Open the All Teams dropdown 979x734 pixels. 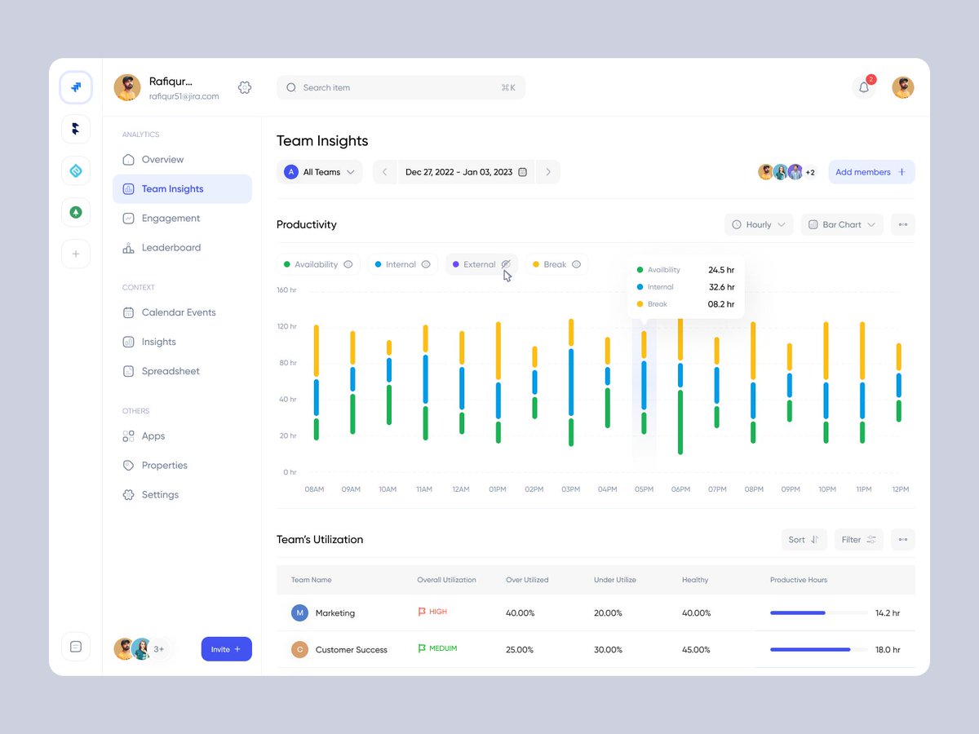[320, 172]
